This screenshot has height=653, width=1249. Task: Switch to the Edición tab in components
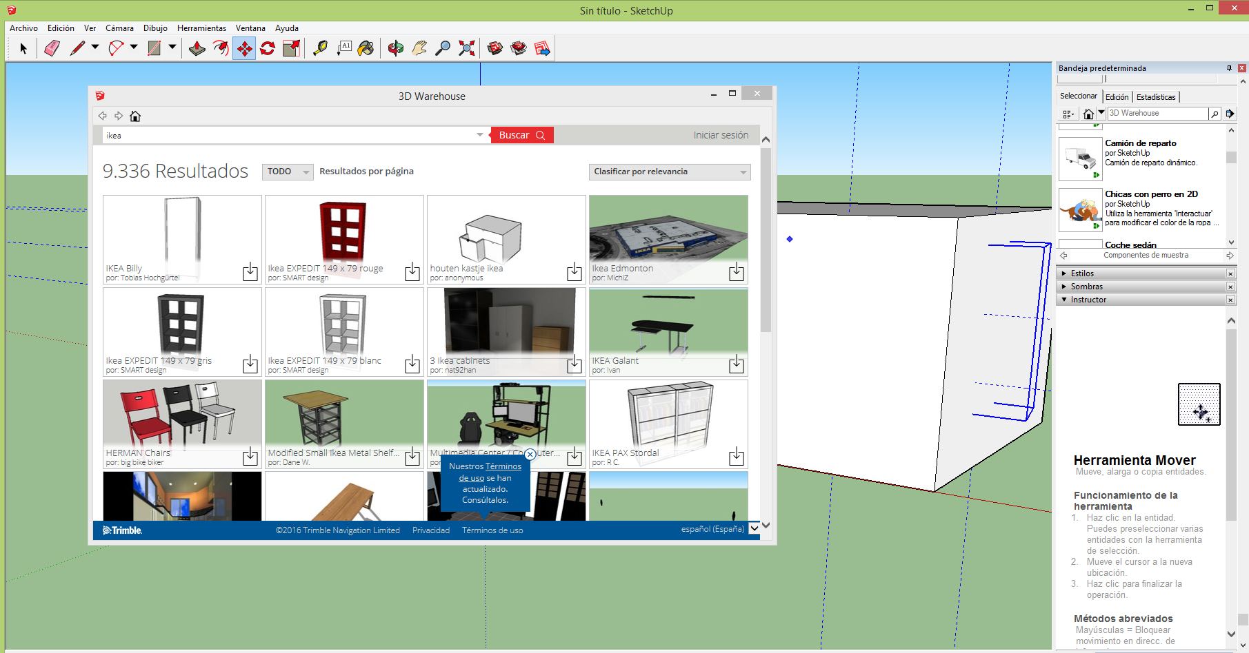point(1117,97)
